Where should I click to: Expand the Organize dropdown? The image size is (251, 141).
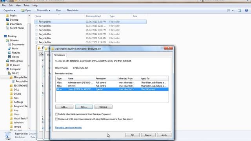click(x=9, y=11)
